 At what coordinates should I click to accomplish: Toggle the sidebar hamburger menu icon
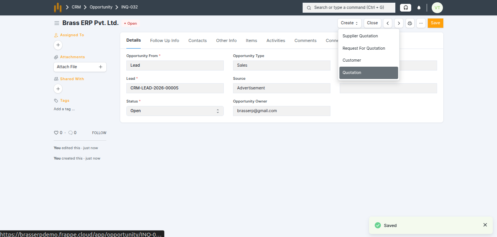[57, 23]
